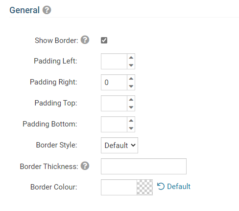Decrease Padding Left with the down arrow
This screenshot has width=239, height=211.
pyautogui.click(x=131, y=65)
